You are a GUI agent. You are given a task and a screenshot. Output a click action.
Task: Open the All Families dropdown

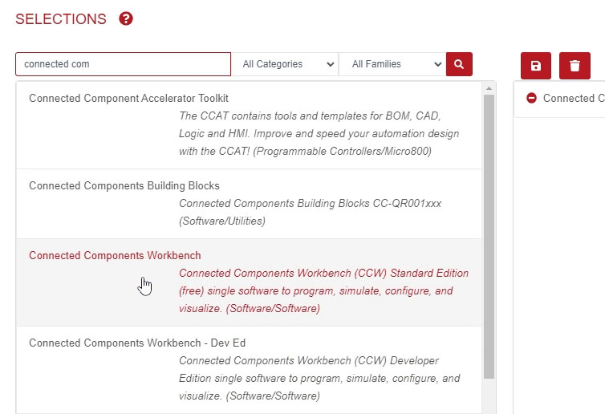pyautogui.click(x=392, y=64)
